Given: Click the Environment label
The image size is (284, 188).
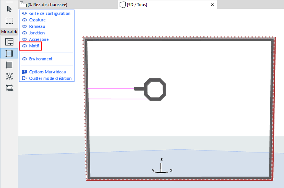Looking at the screenshot, I should pyautogui.click(x=41, y=59).
